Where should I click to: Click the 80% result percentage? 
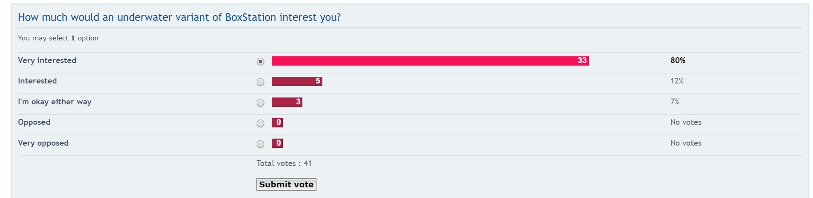click(678, 60)
